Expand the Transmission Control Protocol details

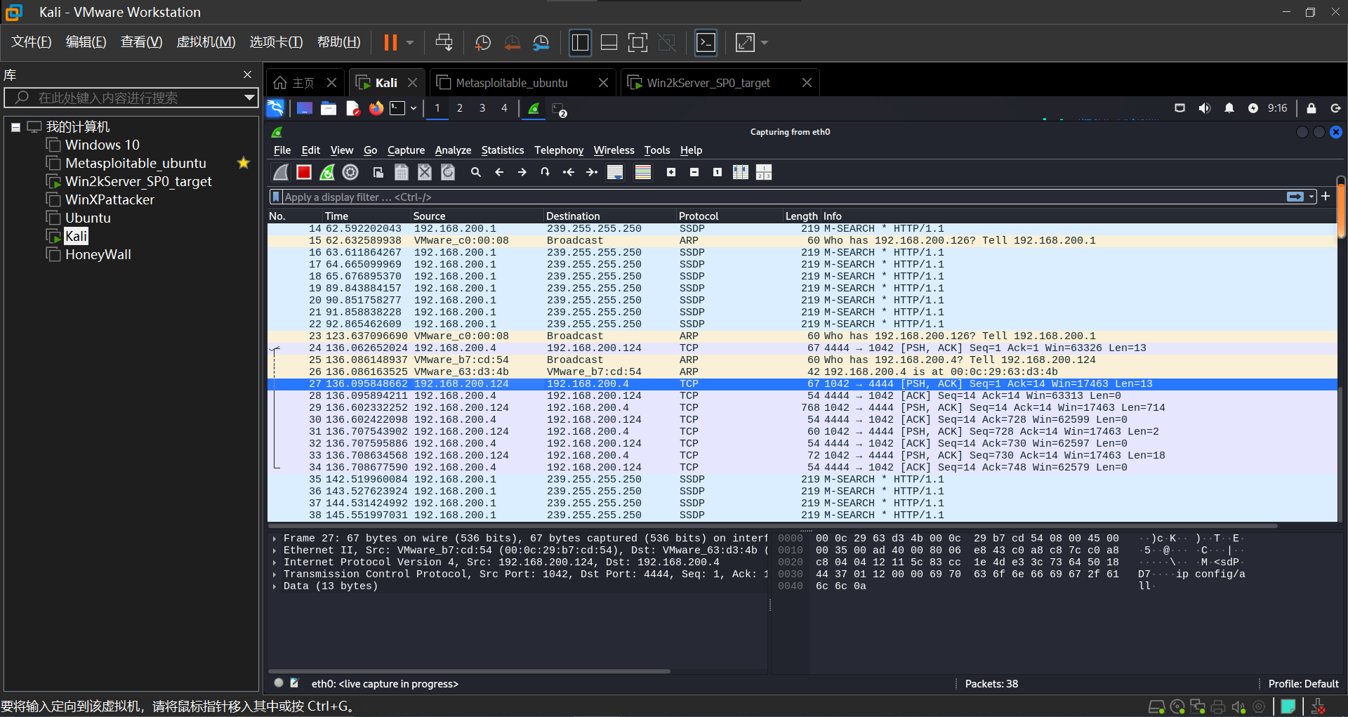pyautogui.click(x=275, y=574)
